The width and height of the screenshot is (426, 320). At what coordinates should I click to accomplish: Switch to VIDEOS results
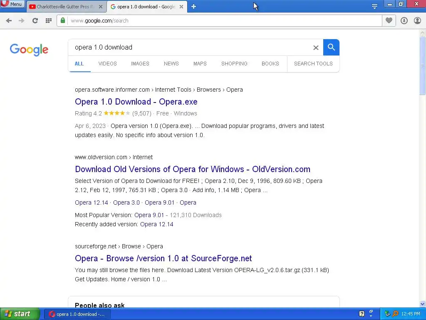coord(107,64)
